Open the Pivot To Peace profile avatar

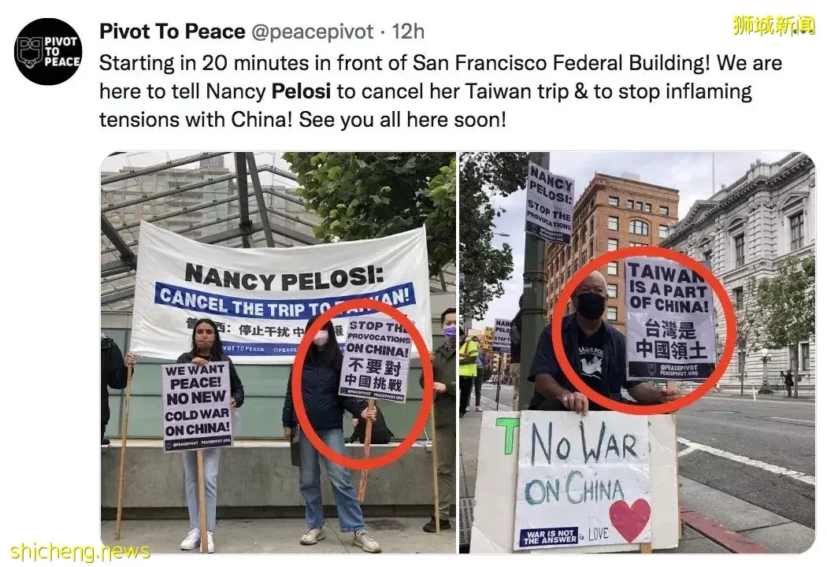point(48,52)
